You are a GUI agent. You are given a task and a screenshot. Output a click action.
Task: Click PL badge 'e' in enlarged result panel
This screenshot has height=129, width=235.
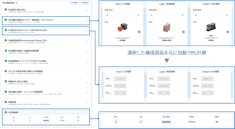(x=141, y=122)
